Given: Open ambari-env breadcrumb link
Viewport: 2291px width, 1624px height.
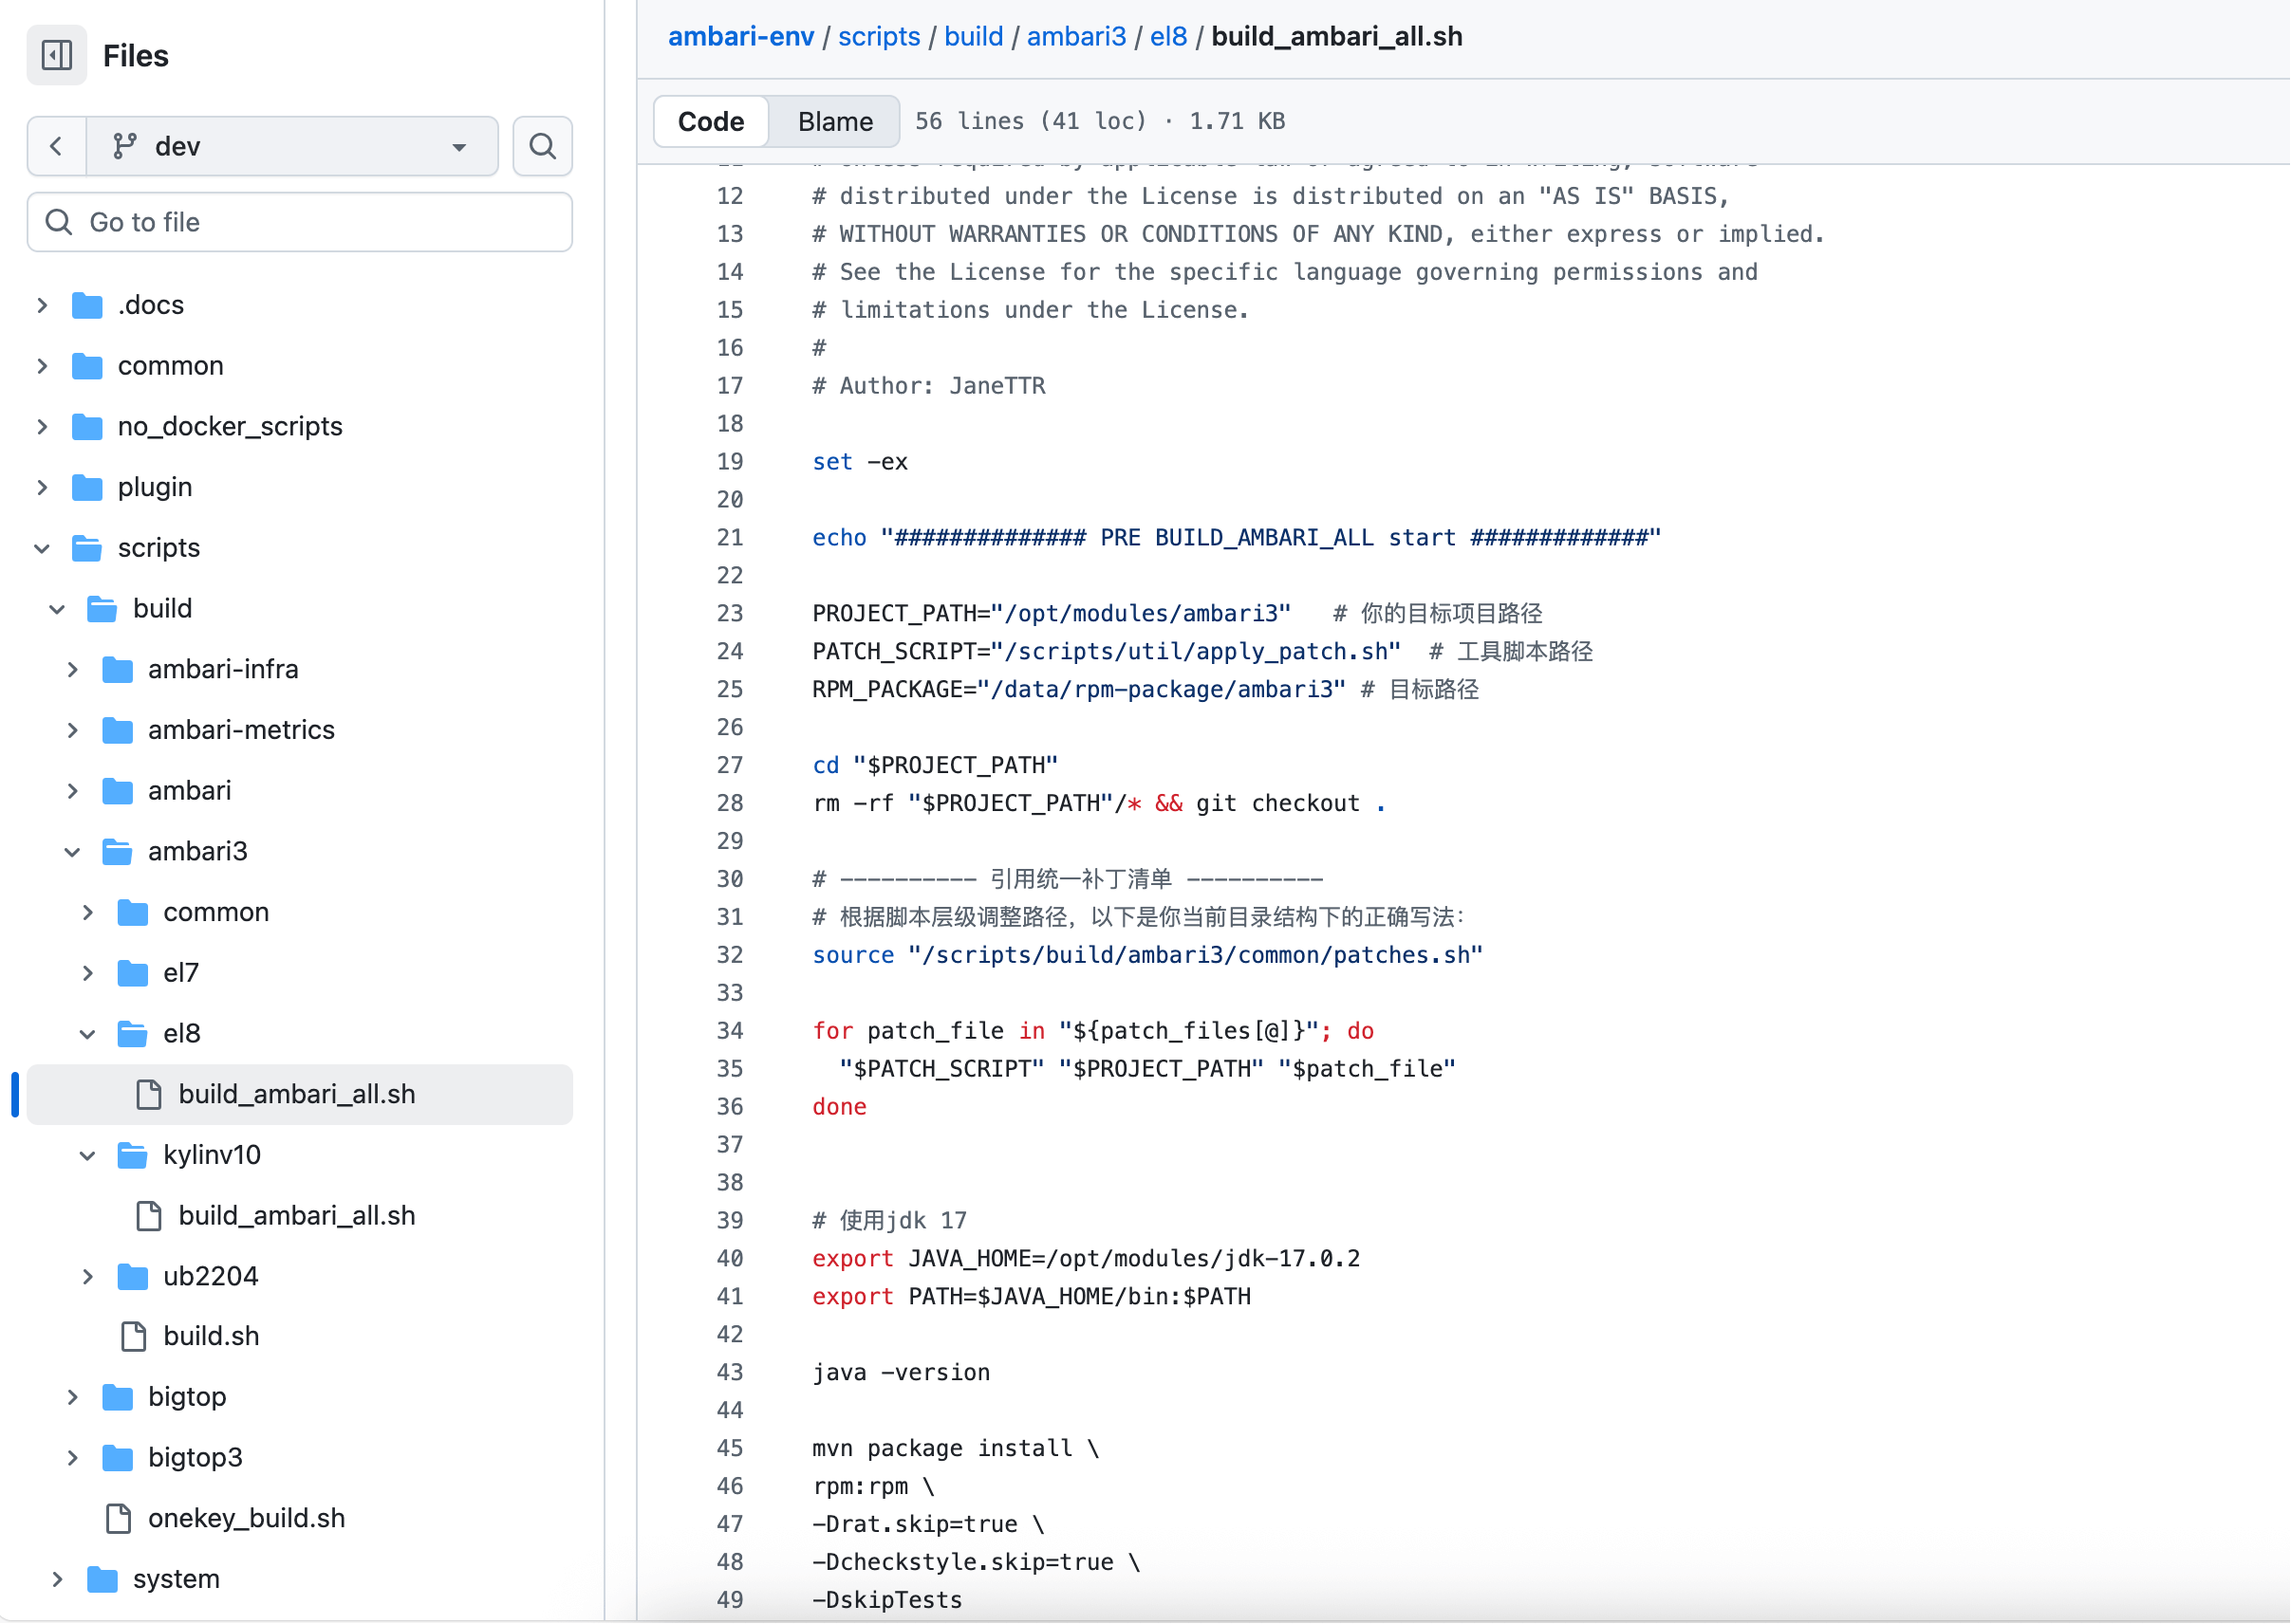Looking at the screenshot, I should coord(740,37).
